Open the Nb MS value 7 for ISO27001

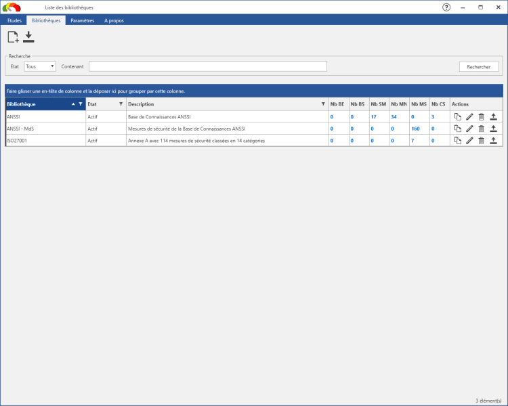[412, 141]
